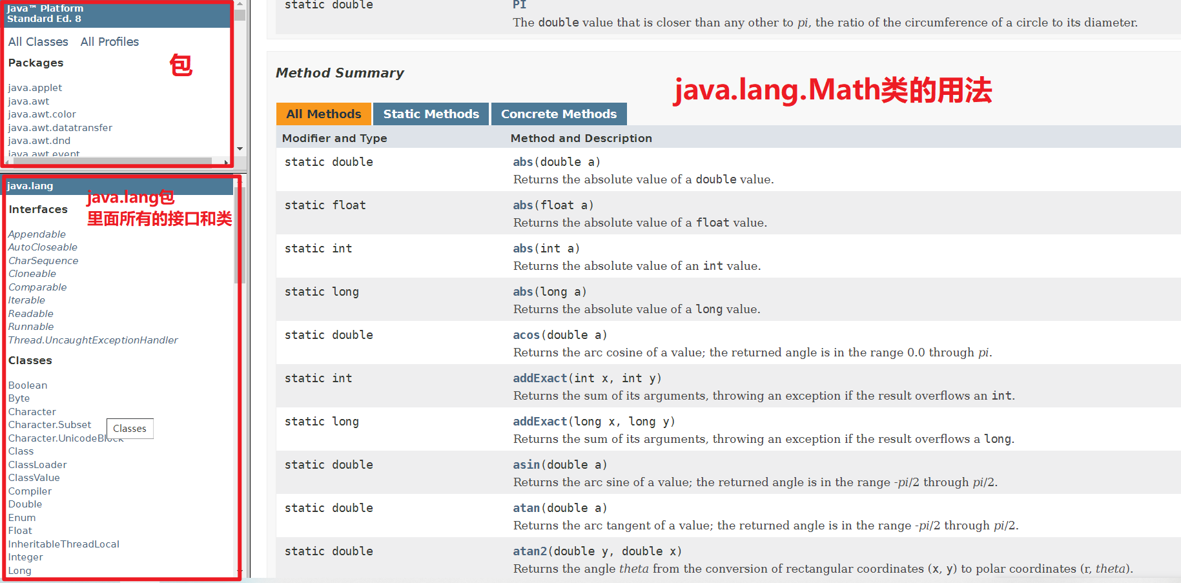
Task: Open the atan2(double y, double x) method
Action: point(529,551)
